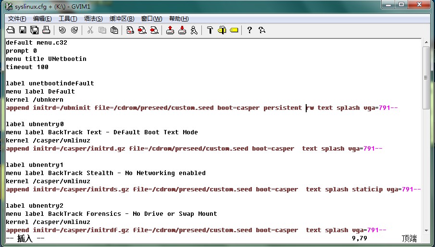Click the vertical scrollbar thumb

coord(426,78)
